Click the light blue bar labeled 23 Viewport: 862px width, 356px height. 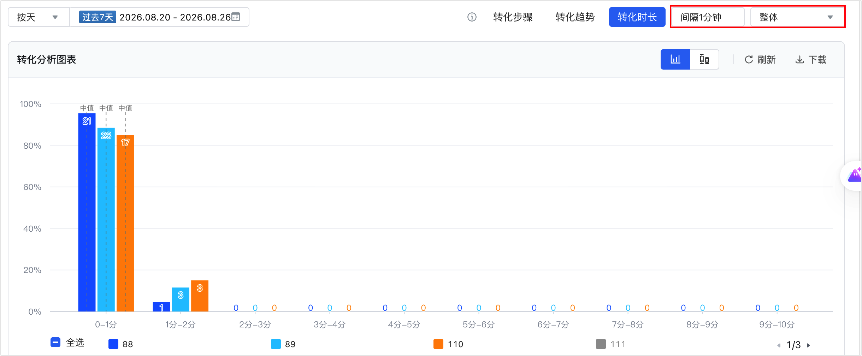point(106,220)
